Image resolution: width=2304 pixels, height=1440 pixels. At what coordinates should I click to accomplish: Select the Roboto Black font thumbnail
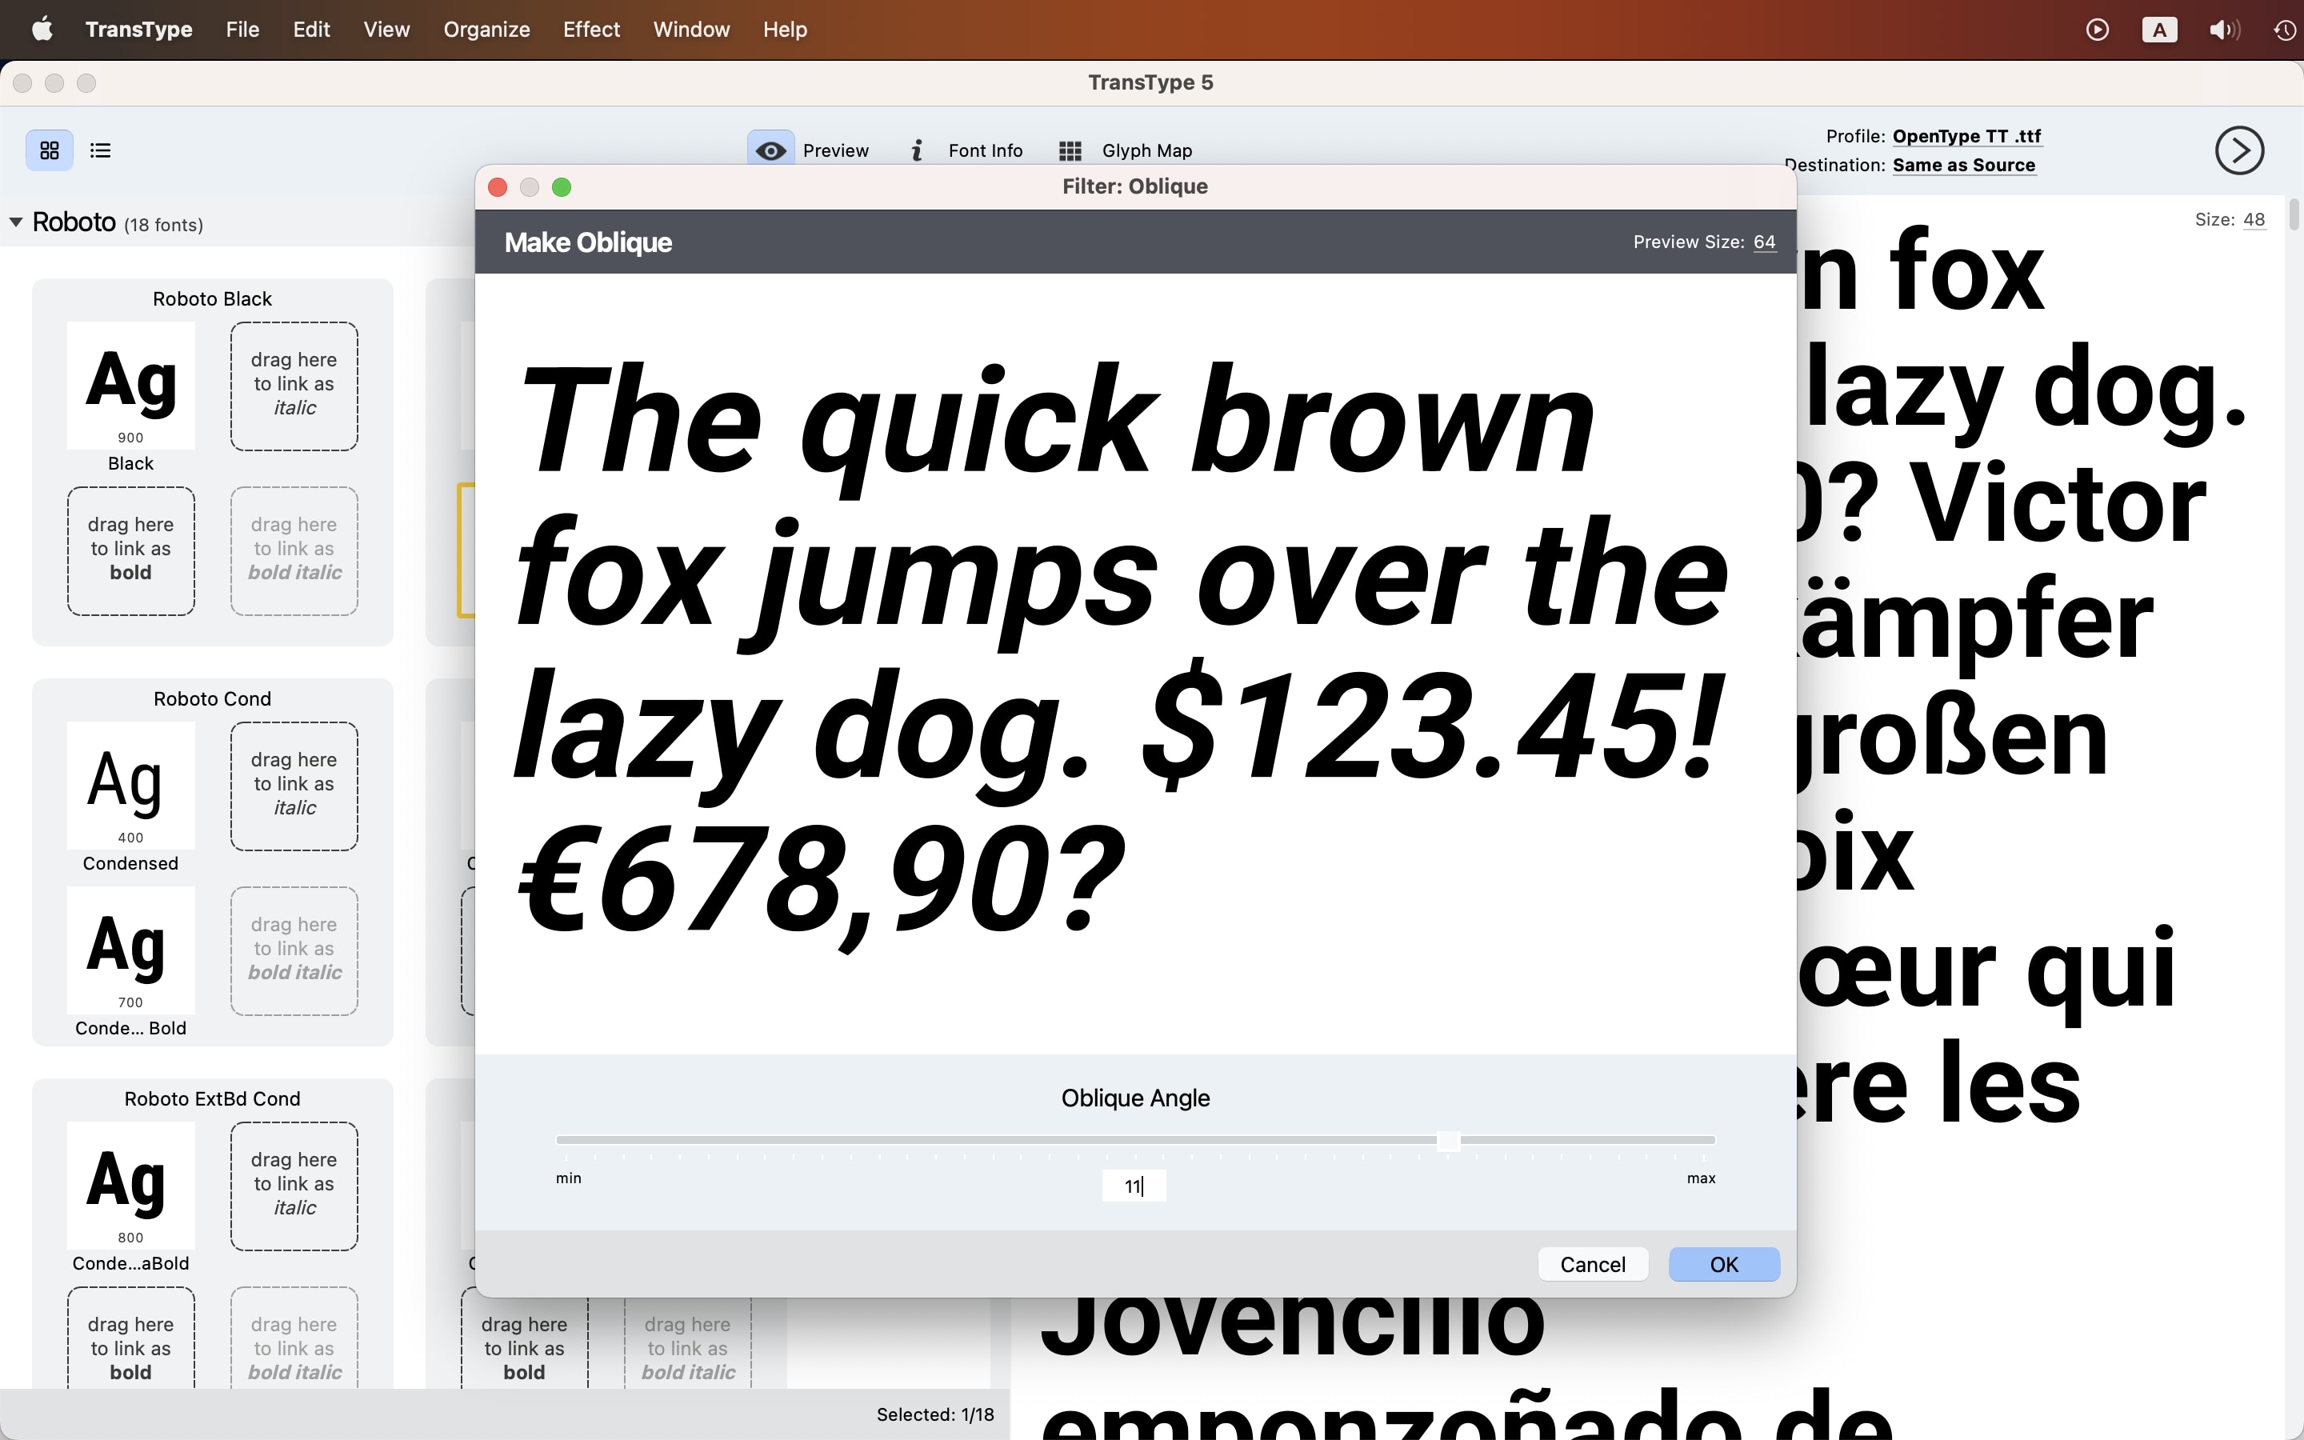tap(131, 385)
